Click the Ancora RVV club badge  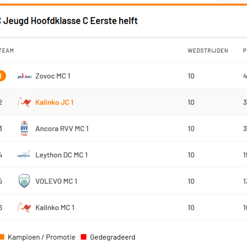coord(24,128)
